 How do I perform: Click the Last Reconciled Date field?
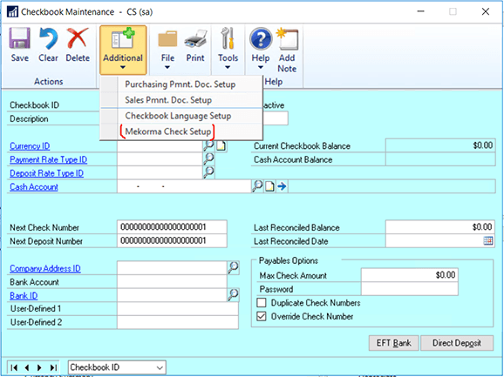[434, 240]
